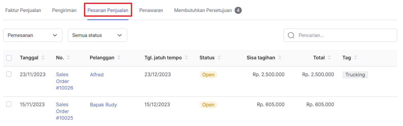Screen dimensions: 403x126
Task: Select checkbox for 15/11/2023 order row
Action: tap(9, 104)
